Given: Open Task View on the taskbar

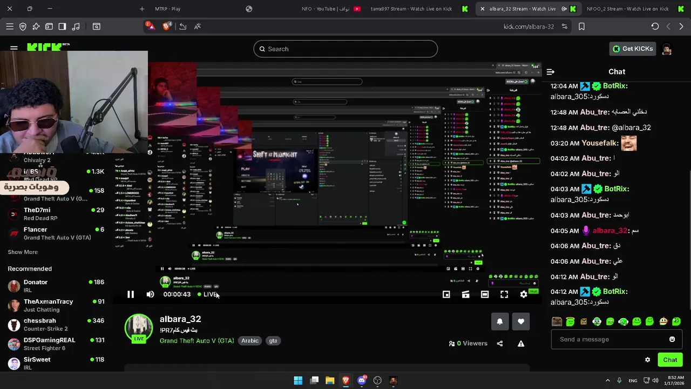Looking at the screenshot, I should click(x=314, y=380).
